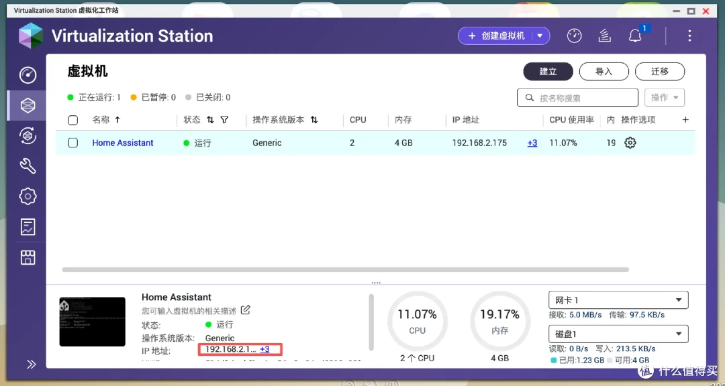Click the 4 GB memory cell

click(x=403, y=143)
